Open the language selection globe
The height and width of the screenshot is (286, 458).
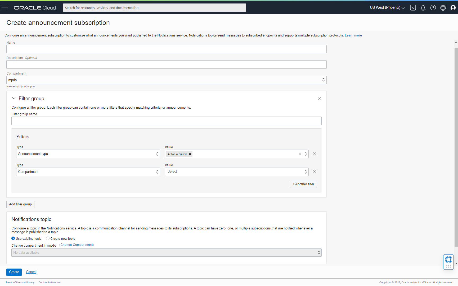(443, 8)
